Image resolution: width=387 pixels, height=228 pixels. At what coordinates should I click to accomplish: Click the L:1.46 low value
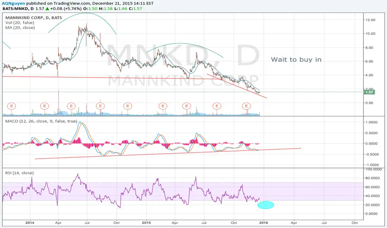(121, 9)
